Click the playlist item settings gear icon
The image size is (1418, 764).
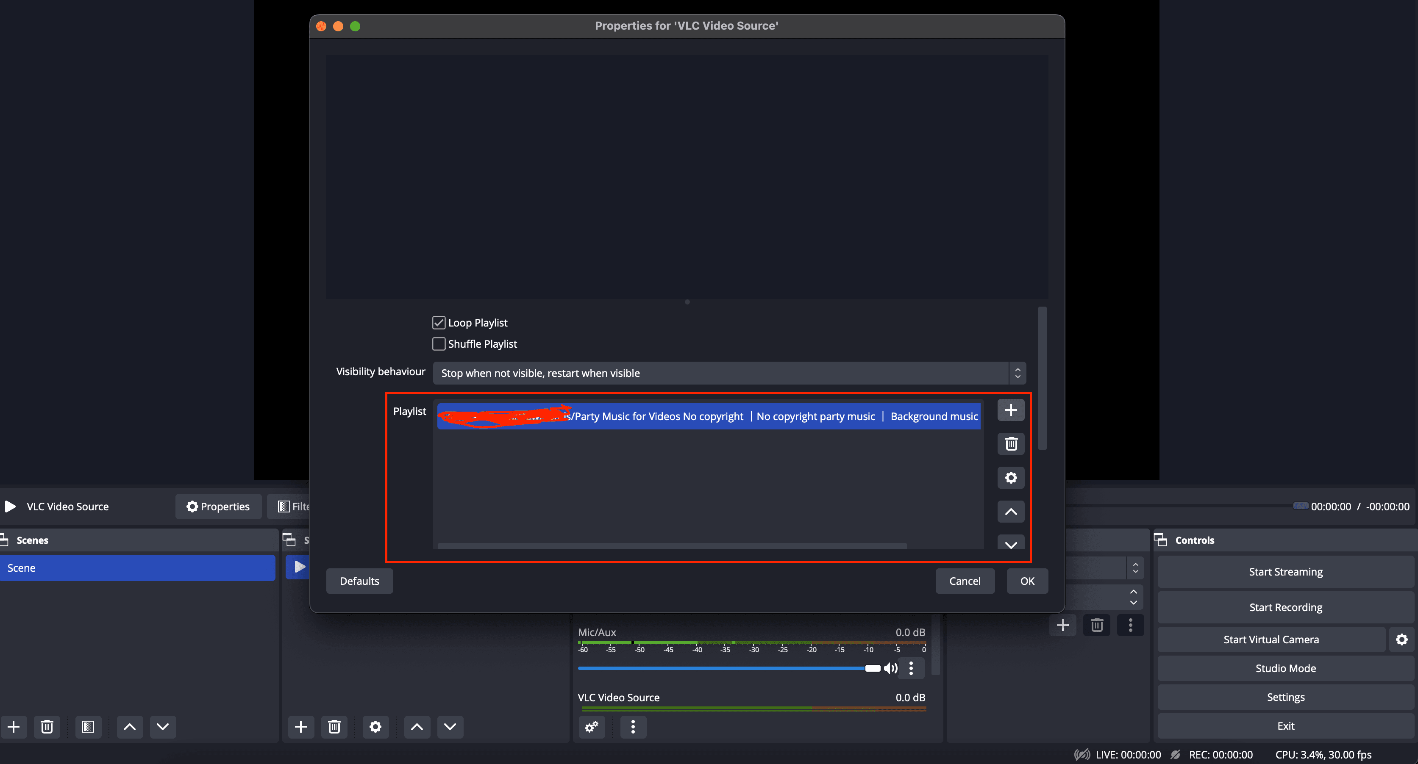pos(1011,477)
